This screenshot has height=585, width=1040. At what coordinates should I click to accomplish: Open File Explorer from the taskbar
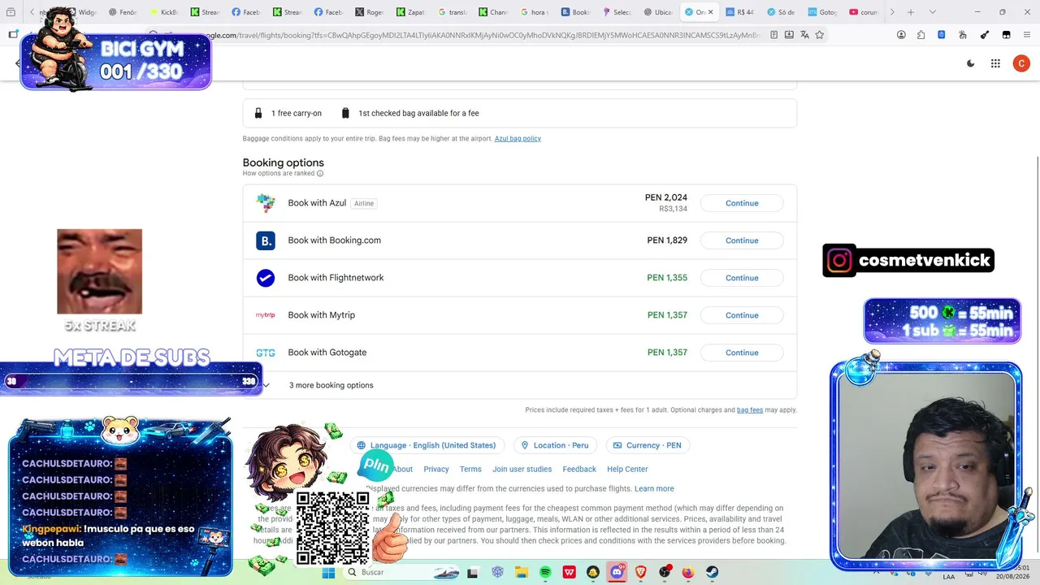[521, 572]
